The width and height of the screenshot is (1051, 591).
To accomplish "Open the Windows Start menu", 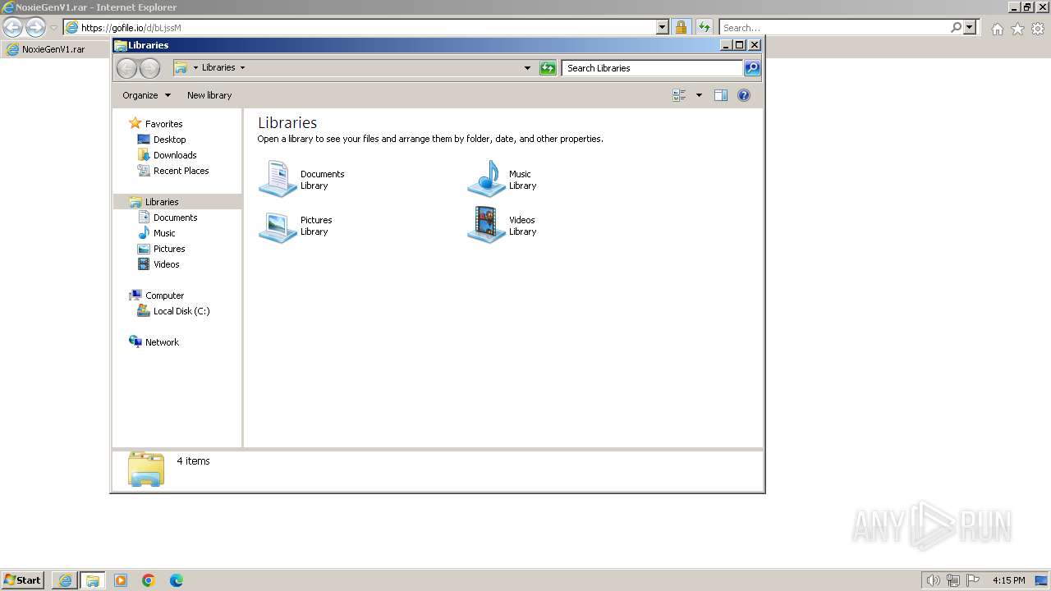I will [23, 580].
